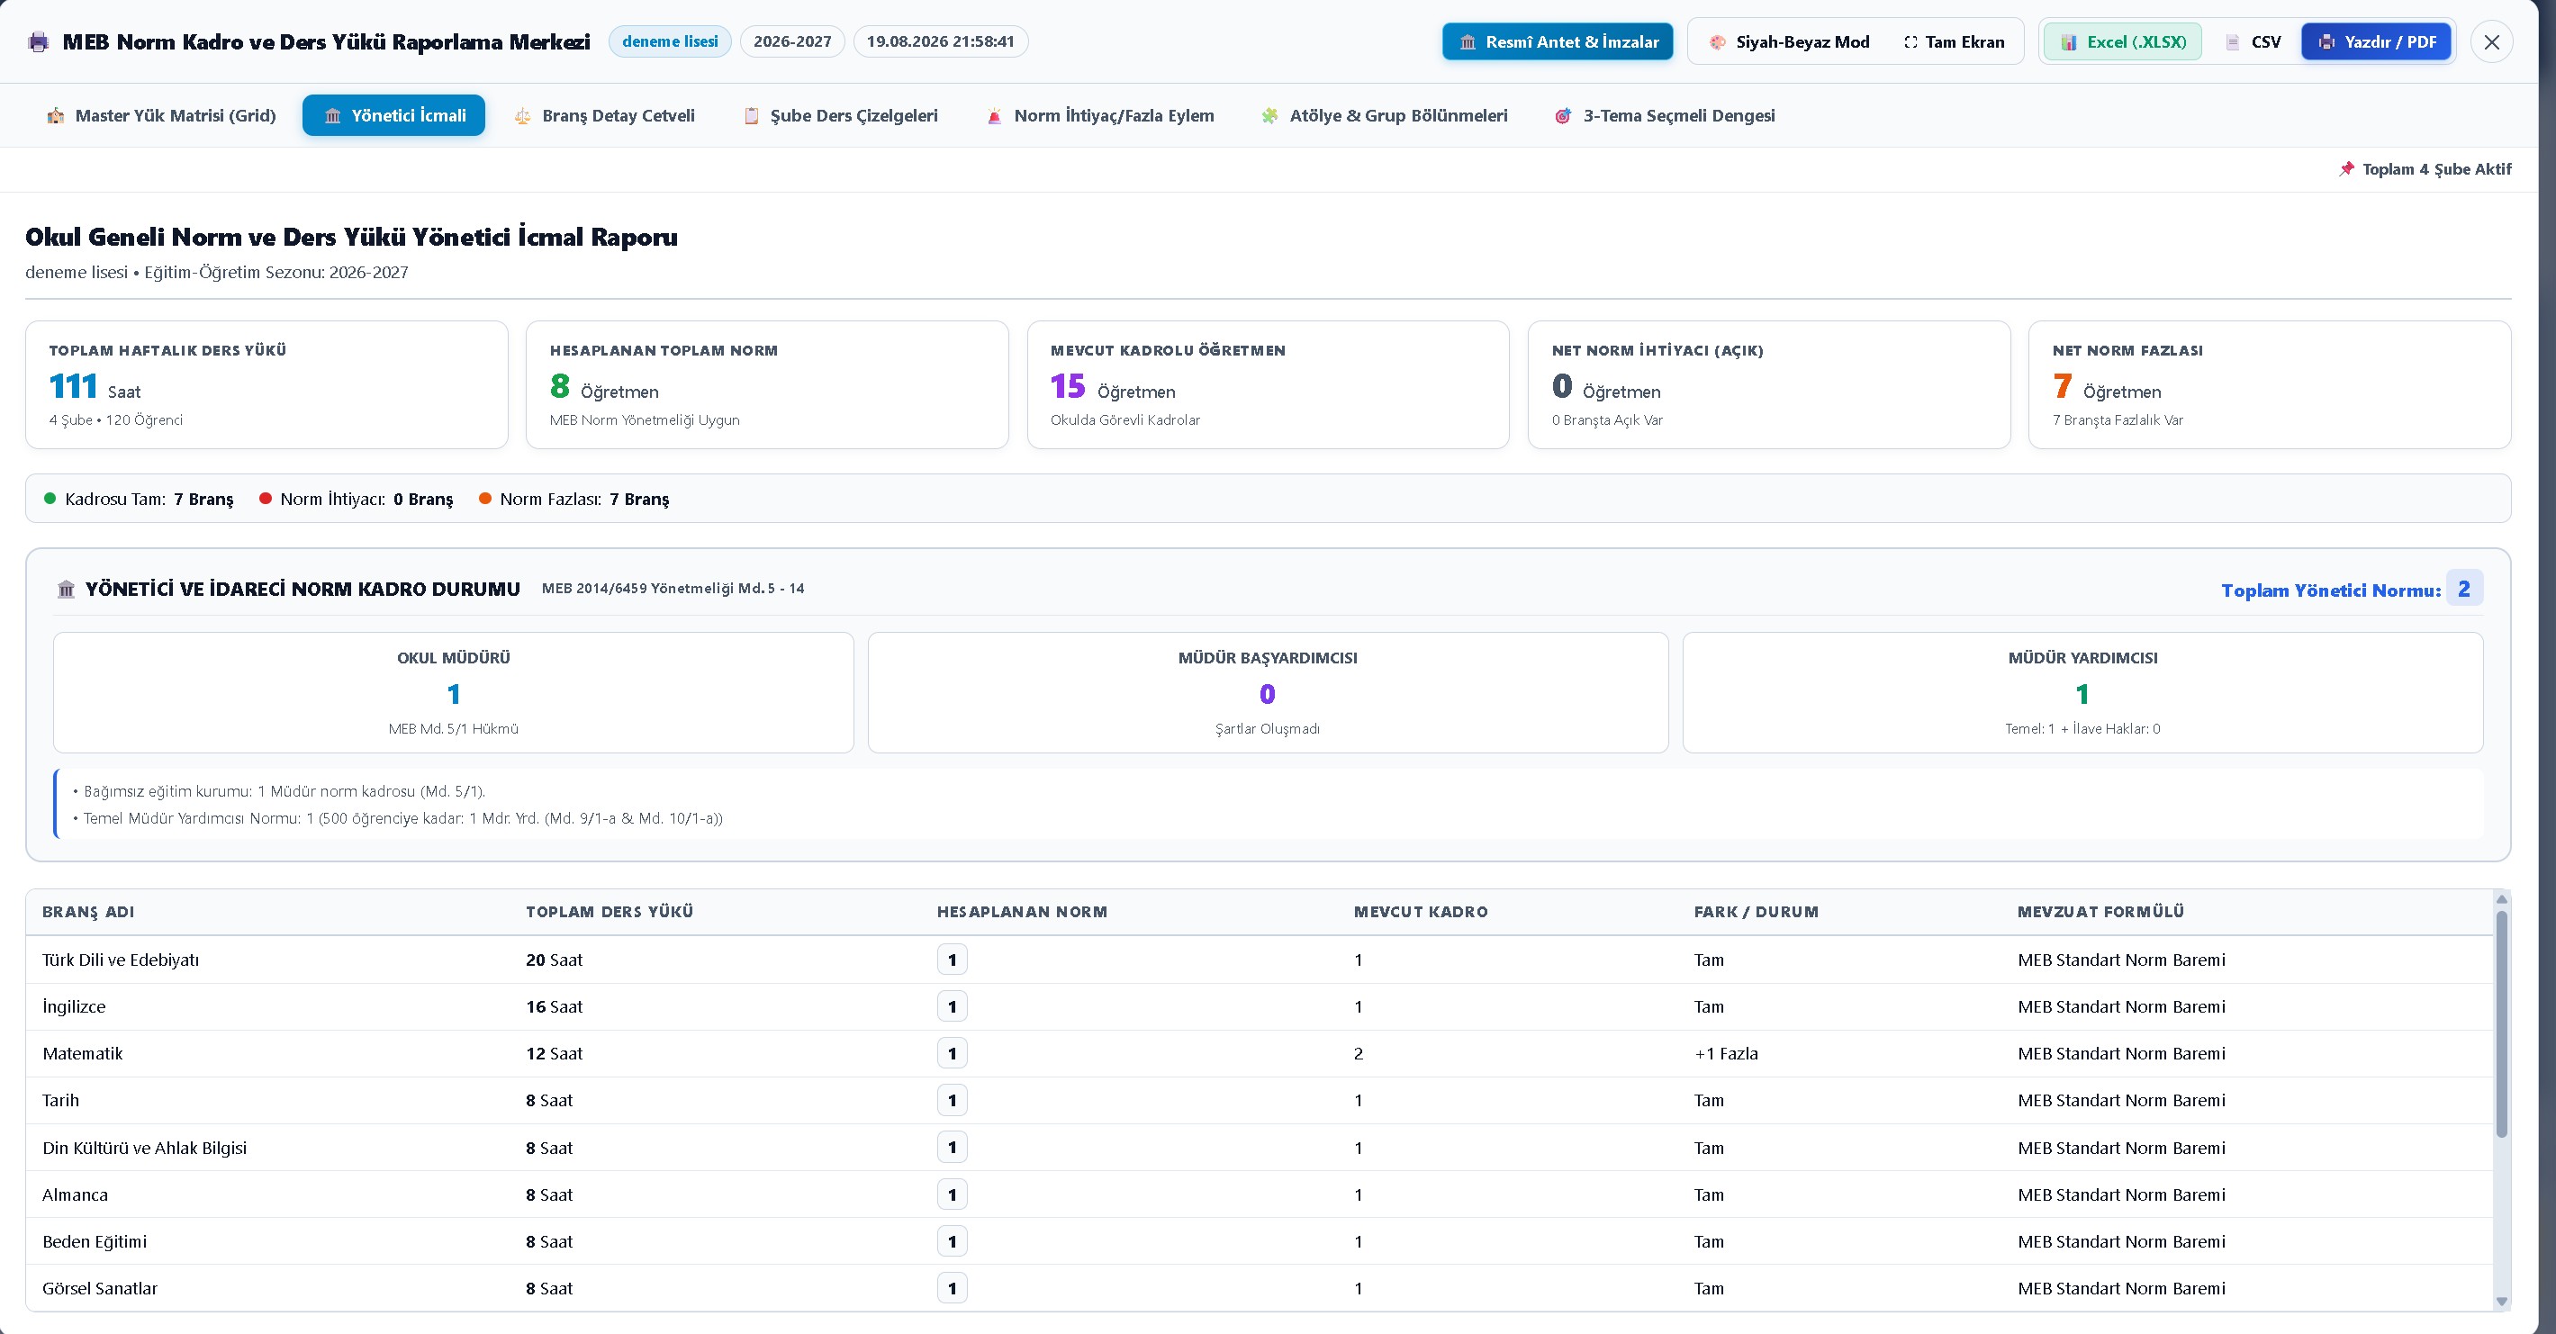Click the scales icon of Branş Detay Cetveli
Image resolution: width=2556 pixels, height=1334 pixels.
tap(523, 116)
